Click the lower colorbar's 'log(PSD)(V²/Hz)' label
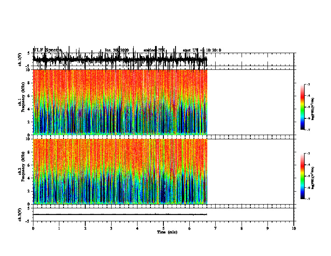 click(x=313, y=178)
